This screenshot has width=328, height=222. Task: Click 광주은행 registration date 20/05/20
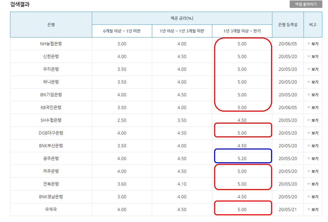(x=288, y=158)
